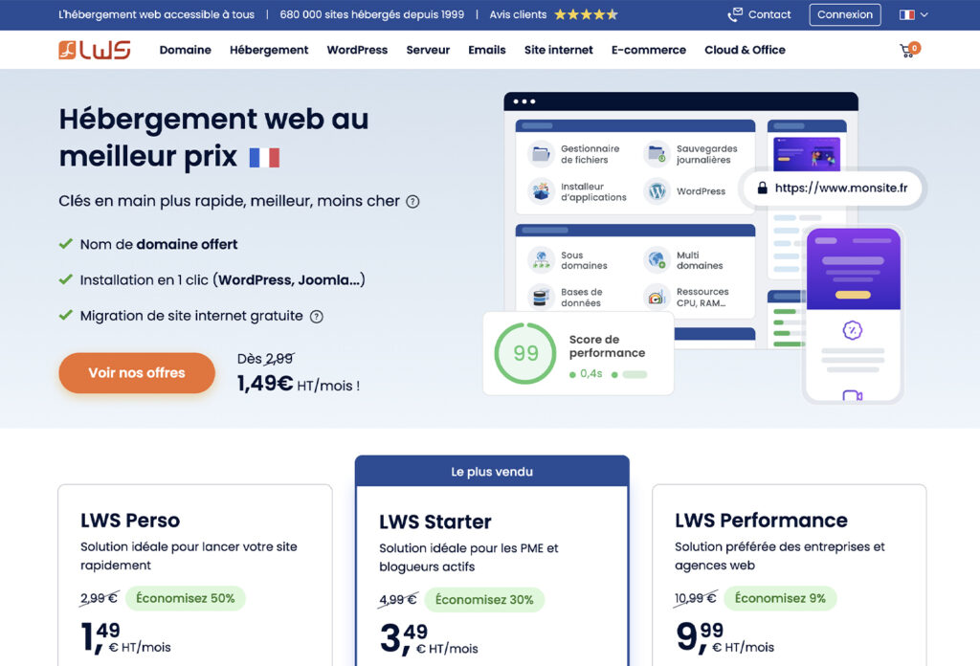This screenshot has width=980, height=666.
Task: Click the LWS Perso plan title
Action: pyautogui.click(x=130, y=521)
